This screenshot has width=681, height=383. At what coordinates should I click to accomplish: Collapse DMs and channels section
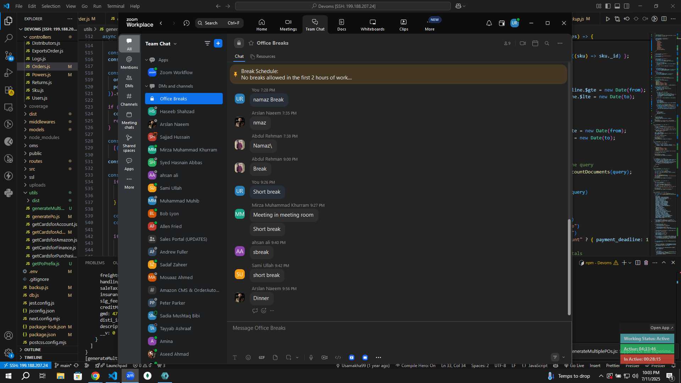(146, 86)
